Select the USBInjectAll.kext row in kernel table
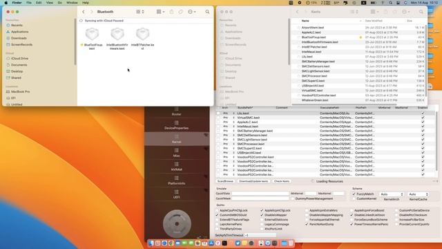The height and width of the screenshot is (249, 442). pos(325,153)
